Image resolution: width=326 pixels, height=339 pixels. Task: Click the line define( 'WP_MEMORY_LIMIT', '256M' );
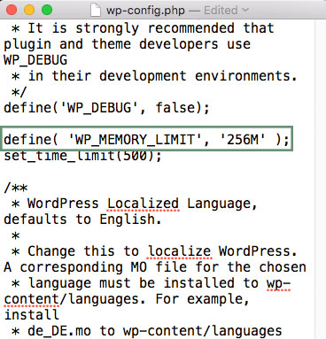tap(146, 140)
